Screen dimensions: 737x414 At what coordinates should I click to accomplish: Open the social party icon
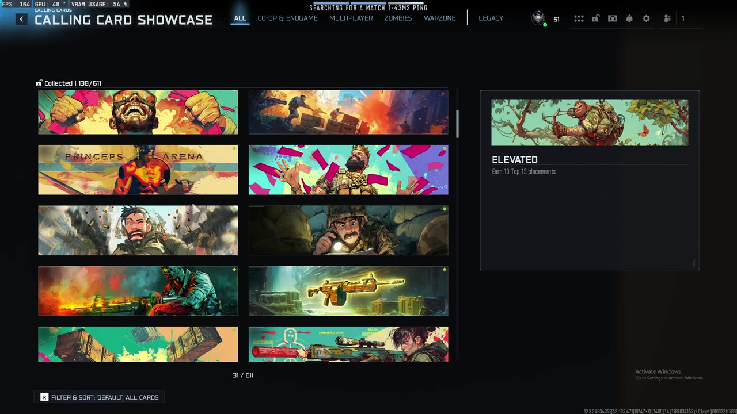(x=667, y=18)
